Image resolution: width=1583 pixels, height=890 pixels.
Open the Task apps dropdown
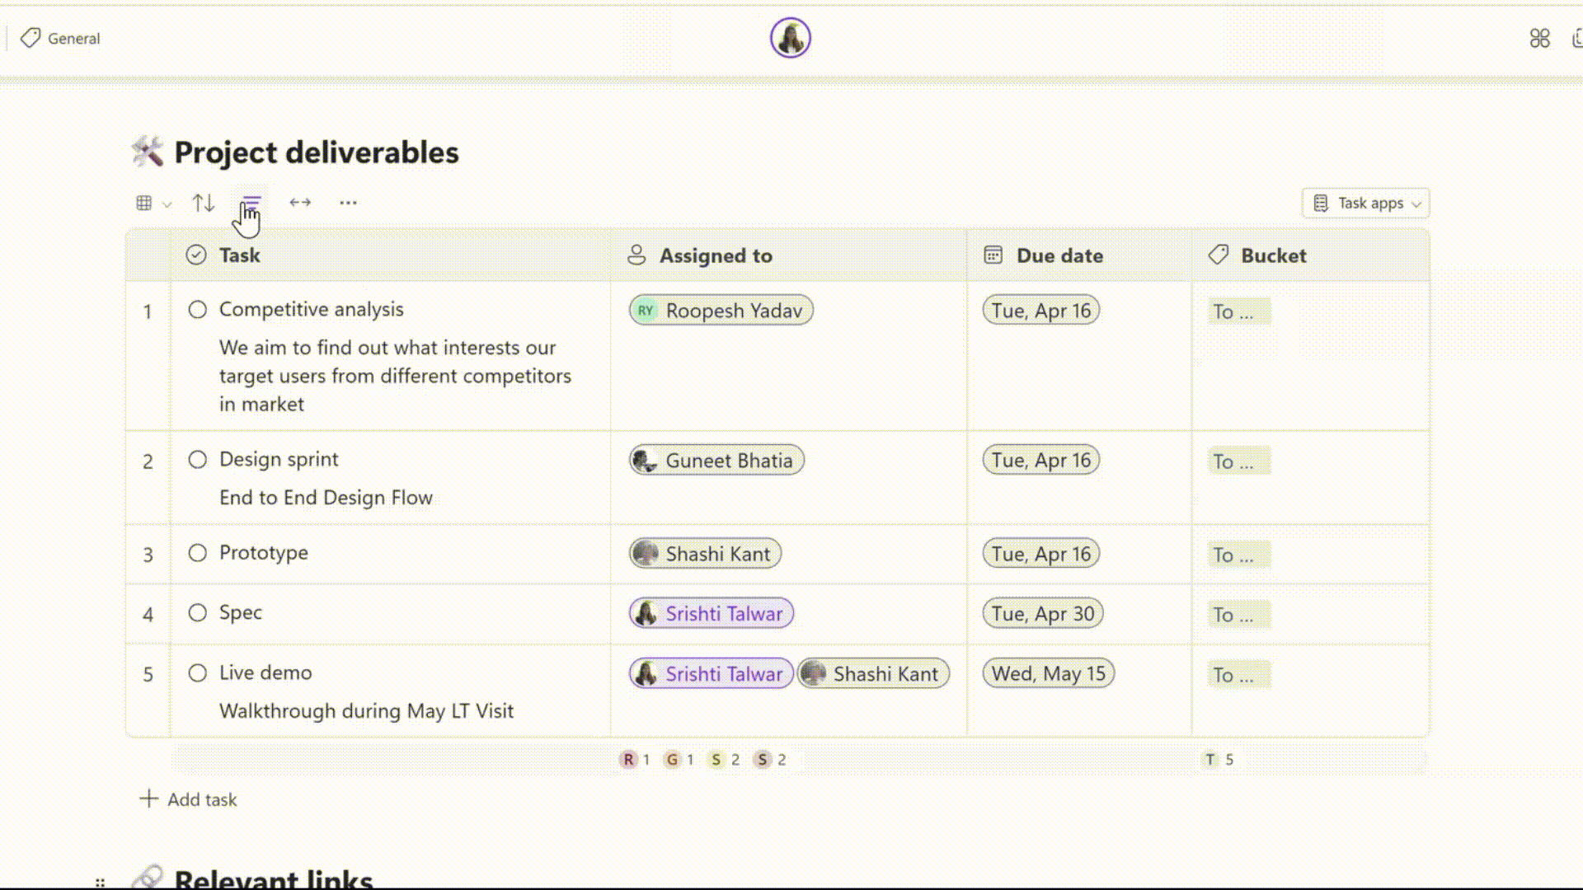1365,204
